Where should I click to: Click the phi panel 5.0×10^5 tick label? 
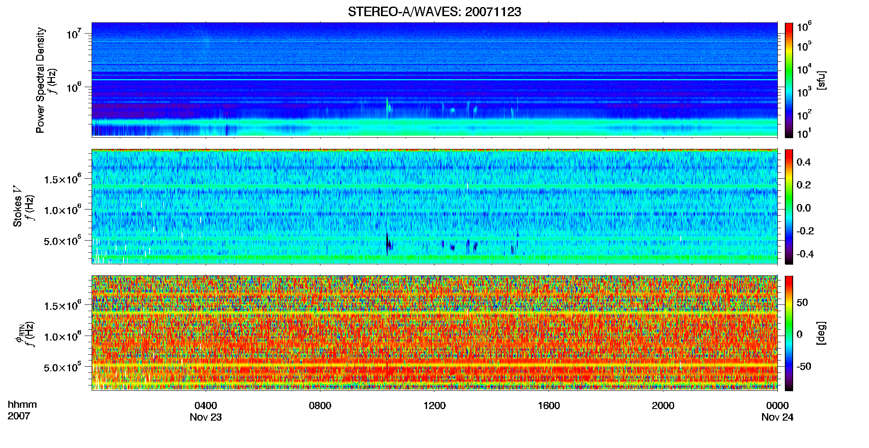point(63,367)
